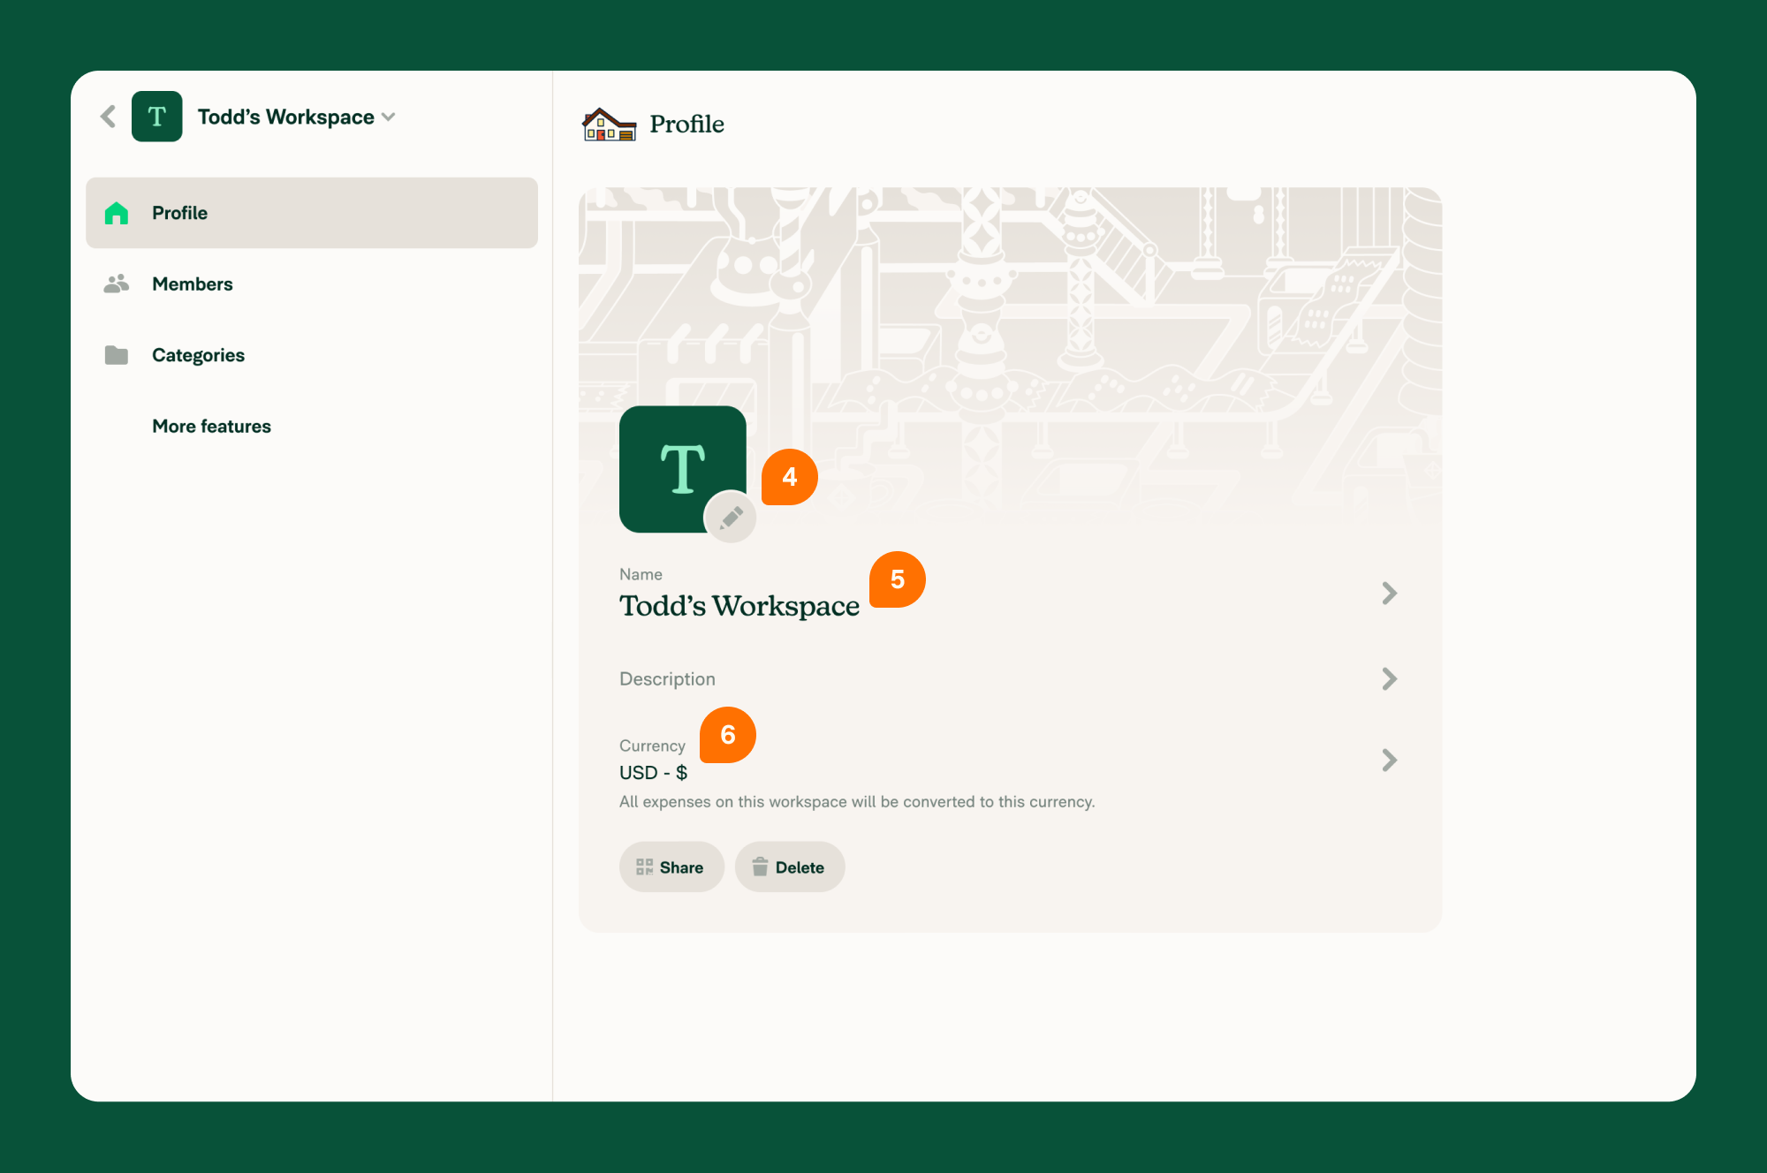
Task: Expand the Description chevron arrow
Action: coord(1390,679)
